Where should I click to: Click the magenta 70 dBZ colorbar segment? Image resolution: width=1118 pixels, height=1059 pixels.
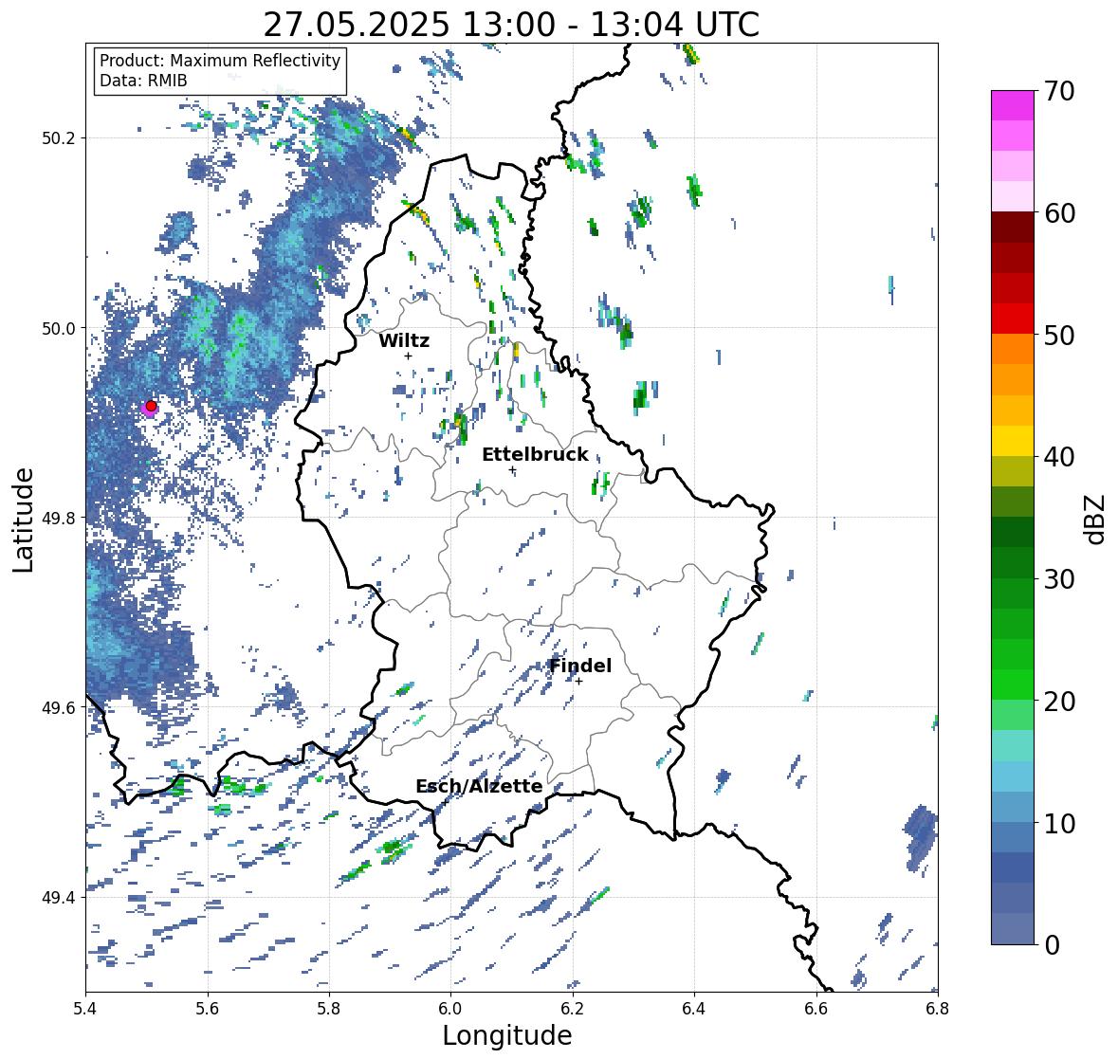1013,105
